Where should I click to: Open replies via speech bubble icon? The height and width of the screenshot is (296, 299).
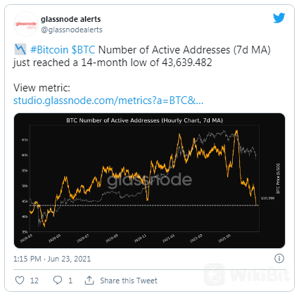tap(58, 280)
